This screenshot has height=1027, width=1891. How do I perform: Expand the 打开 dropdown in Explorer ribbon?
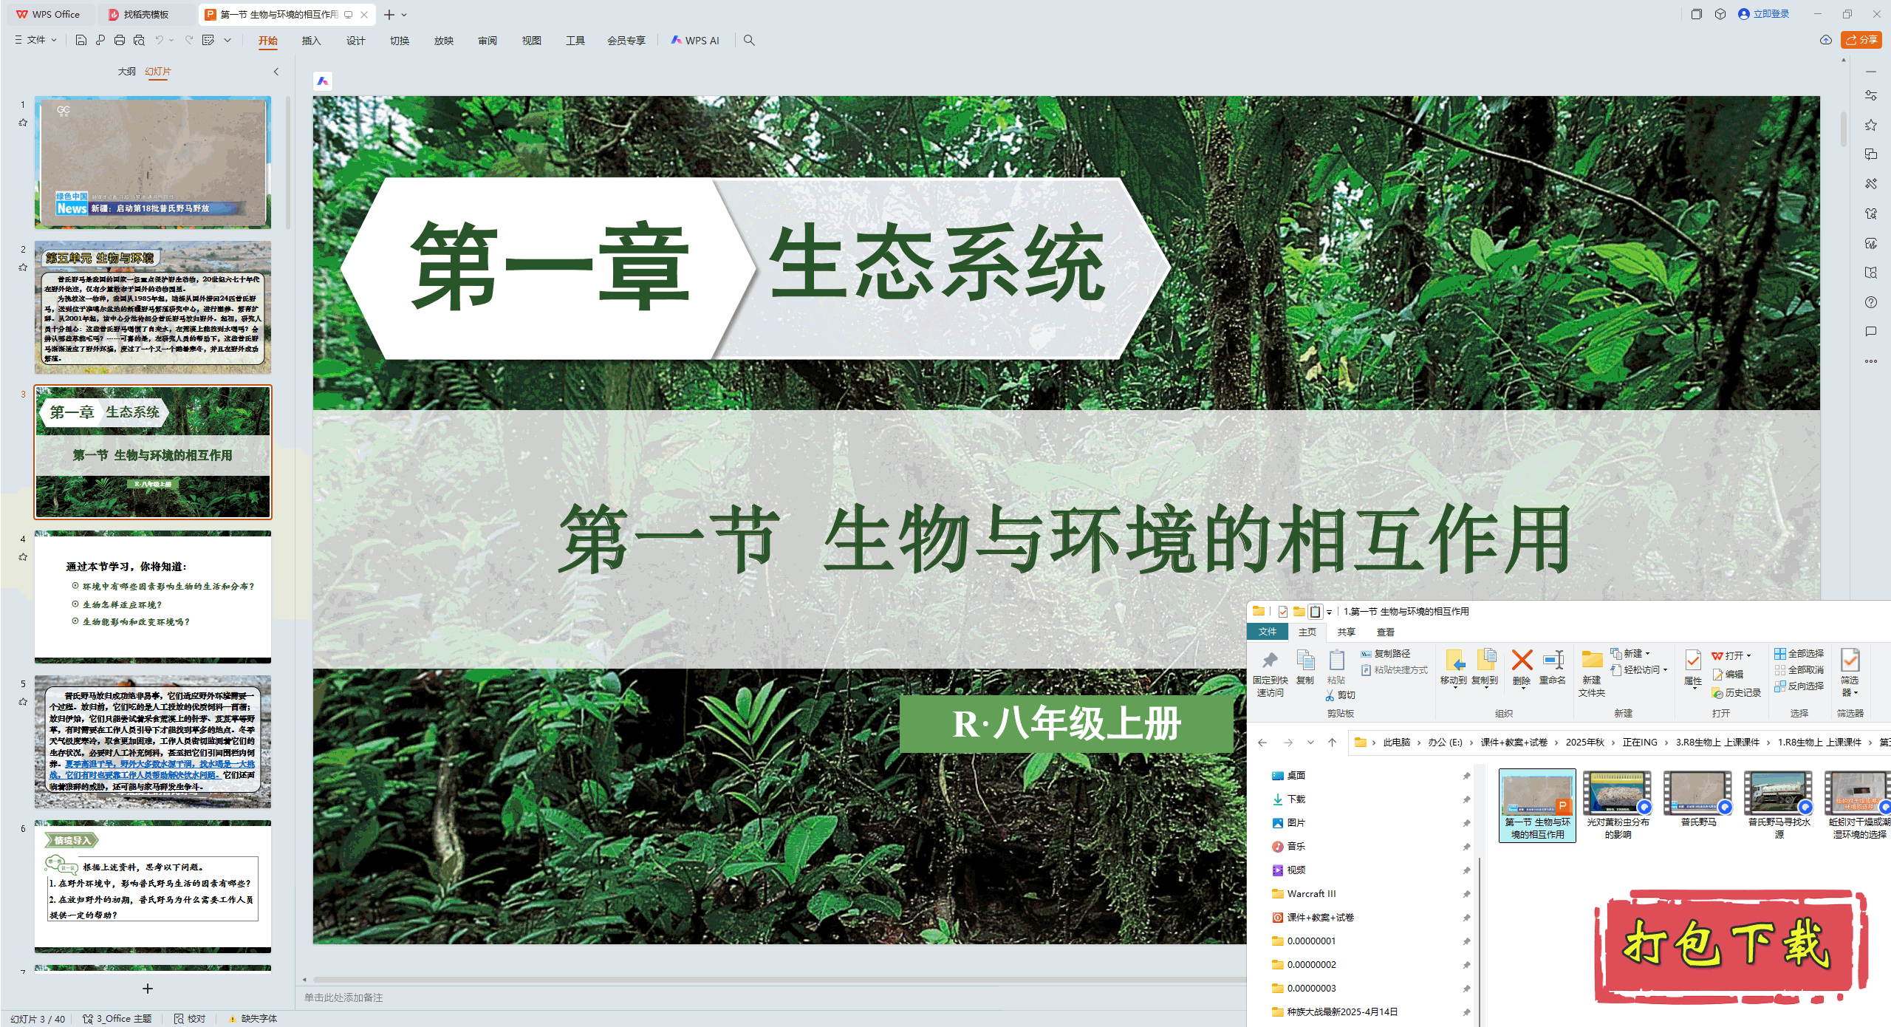(x=1748, y=655)
